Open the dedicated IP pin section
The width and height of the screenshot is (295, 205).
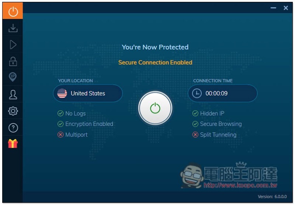point(13,77)
